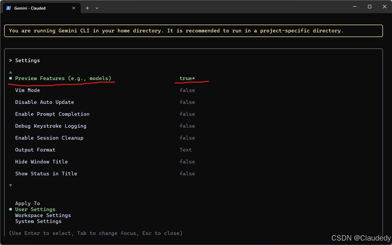Viewport: 392px width, 245px height.
Task: Click the Settings heading
Action: click(x=27, y=60)
